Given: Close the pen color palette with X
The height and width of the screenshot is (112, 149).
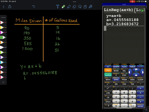Looking at the screenshot, I should coord(3,82).
